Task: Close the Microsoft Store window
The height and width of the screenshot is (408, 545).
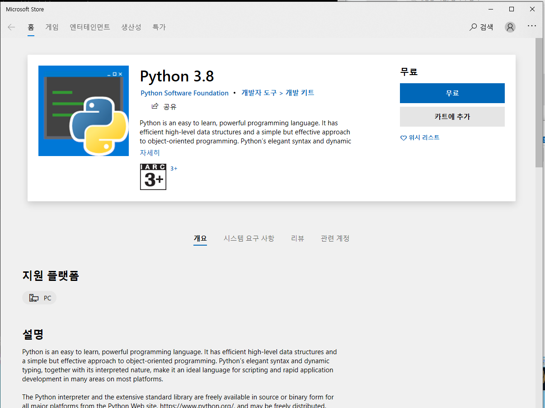Action: tap(532, 9)
